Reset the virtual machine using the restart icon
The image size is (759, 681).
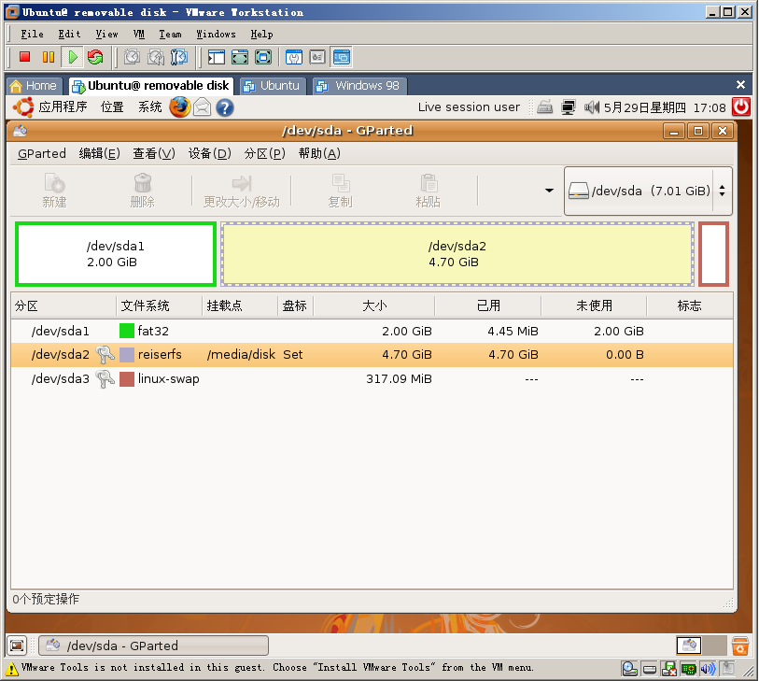pos(95,57)
